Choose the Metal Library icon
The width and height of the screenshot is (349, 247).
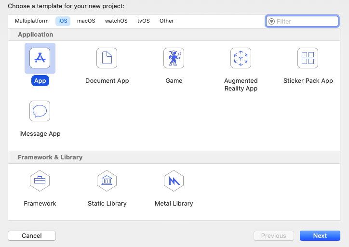coord(174,181)
